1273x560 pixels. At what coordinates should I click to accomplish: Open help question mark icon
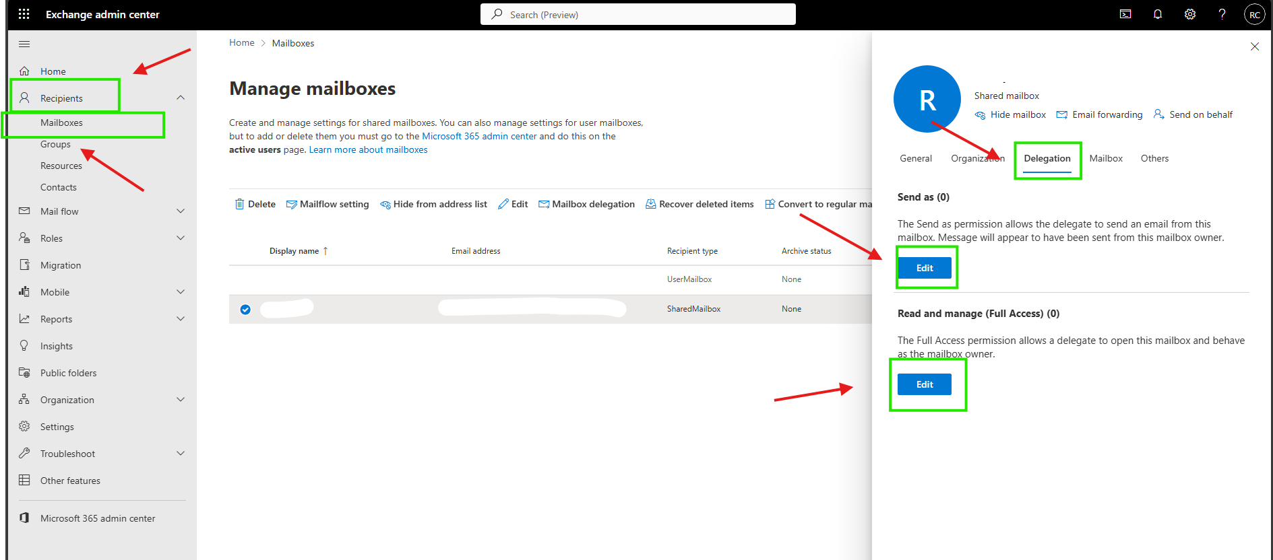(x=1222, y=14)
